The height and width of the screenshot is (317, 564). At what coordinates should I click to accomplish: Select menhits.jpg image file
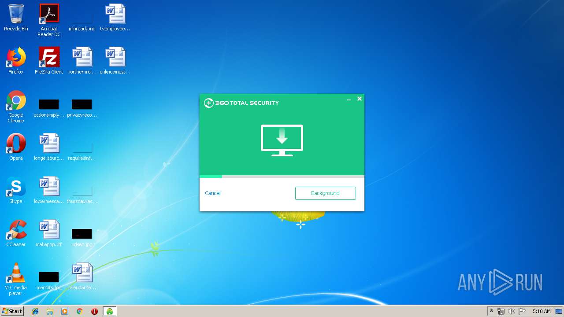coord(49,281)
